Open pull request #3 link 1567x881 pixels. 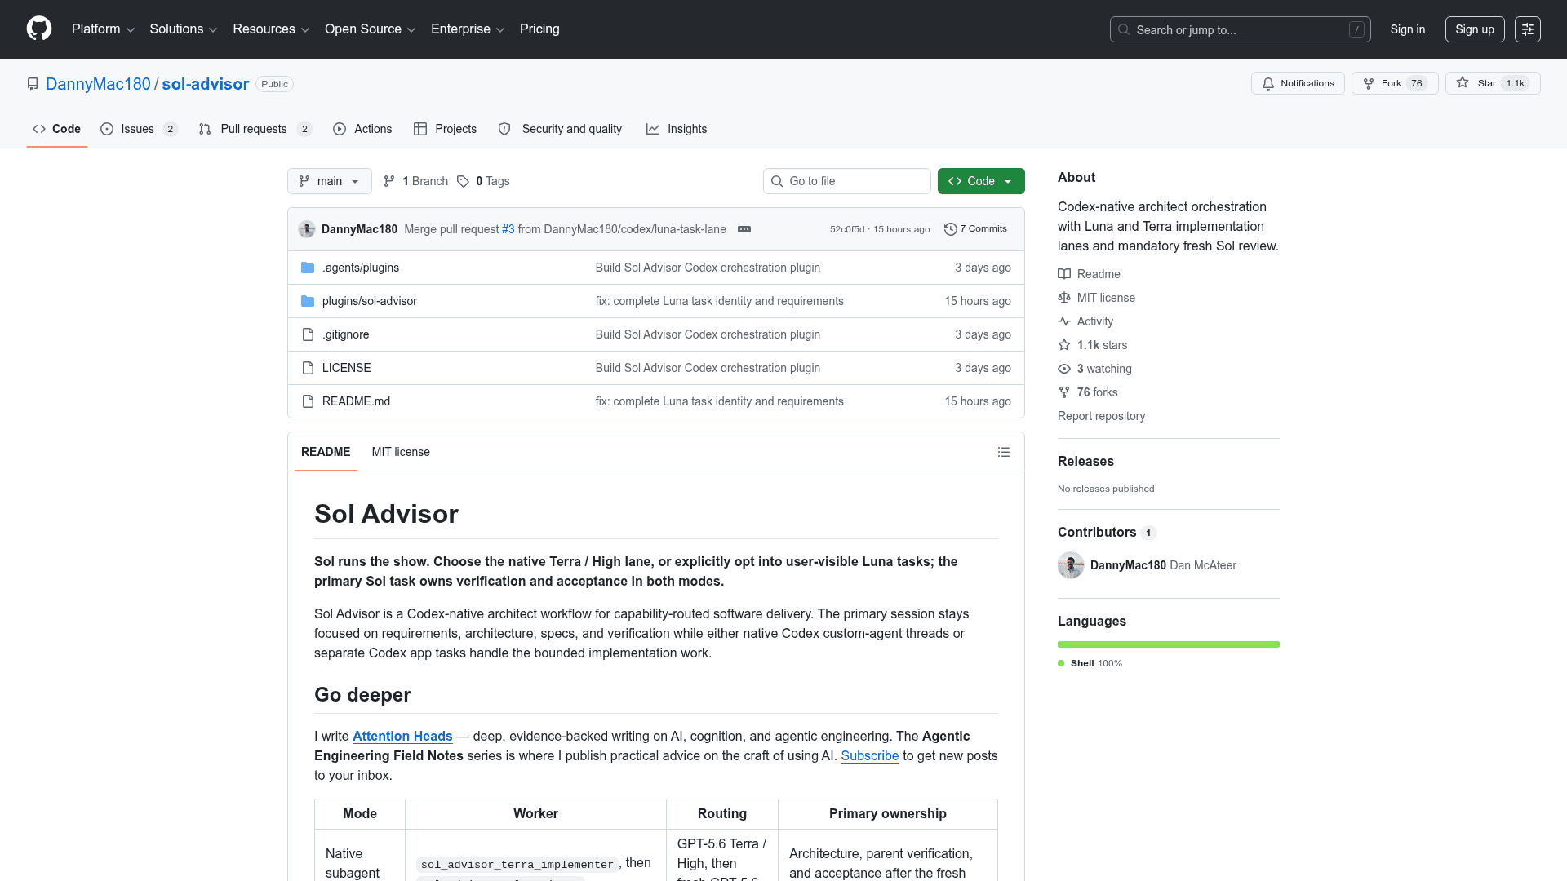click(508, 229)
